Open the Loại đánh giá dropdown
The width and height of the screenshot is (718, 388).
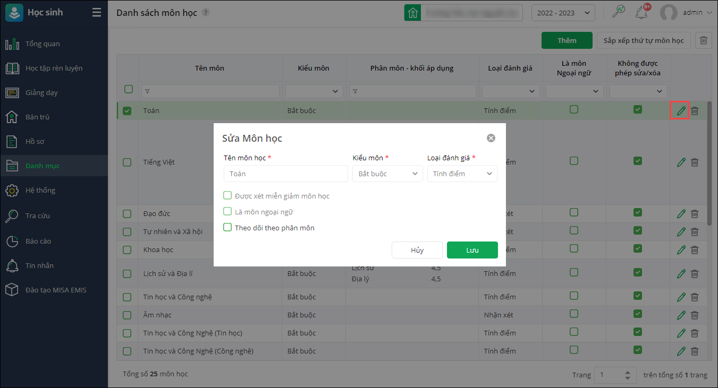tap(462, 174)
